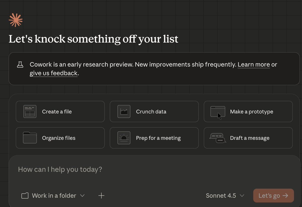Click the Draft a message chat bubbles icon
Viewport: 302px width, 207px height.
coord(218,138)
